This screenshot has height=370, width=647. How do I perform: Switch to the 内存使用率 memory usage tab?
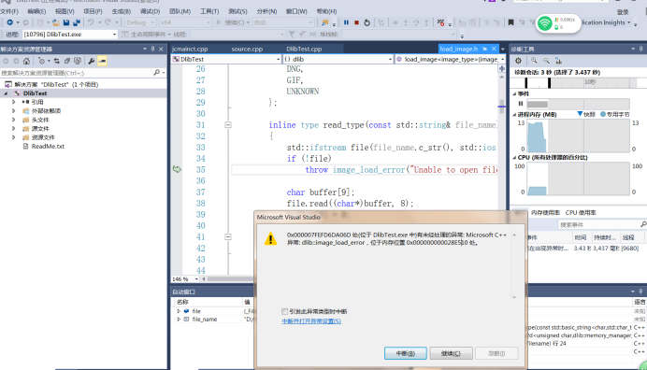click(545, 213)
